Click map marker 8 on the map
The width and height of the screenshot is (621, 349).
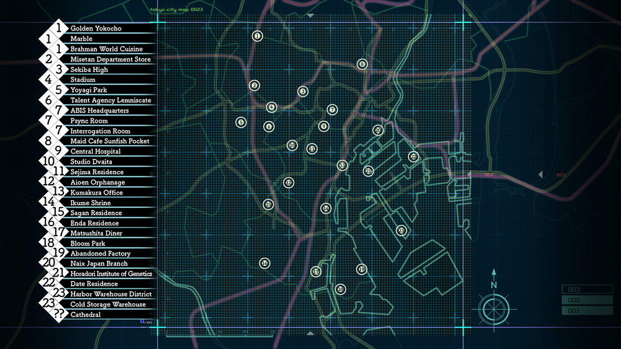(362, 64)
